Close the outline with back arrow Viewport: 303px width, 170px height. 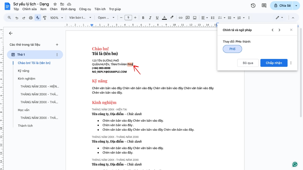[11, 33]
